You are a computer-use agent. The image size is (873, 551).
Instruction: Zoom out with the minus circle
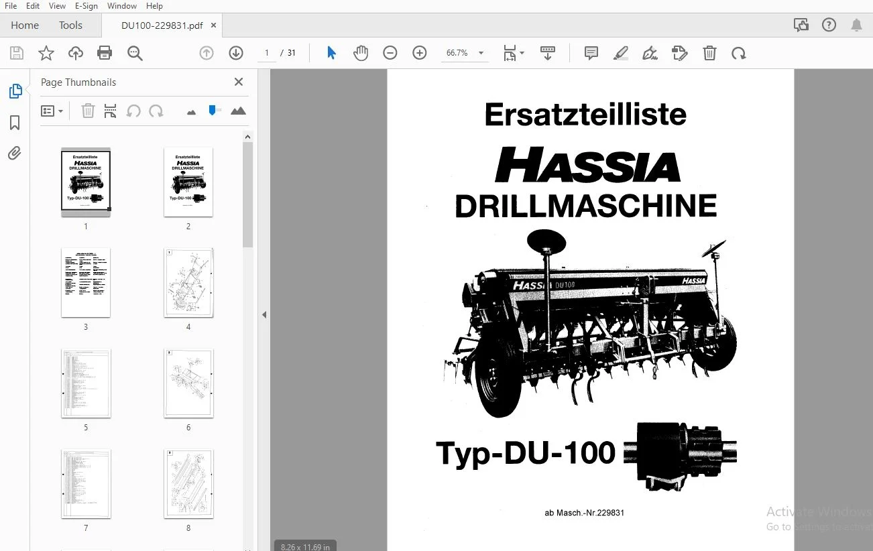coord(390,53)
